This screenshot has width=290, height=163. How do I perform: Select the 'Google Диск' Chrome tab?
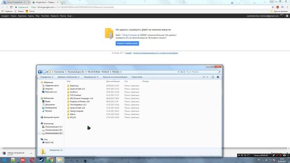[45, 2]
